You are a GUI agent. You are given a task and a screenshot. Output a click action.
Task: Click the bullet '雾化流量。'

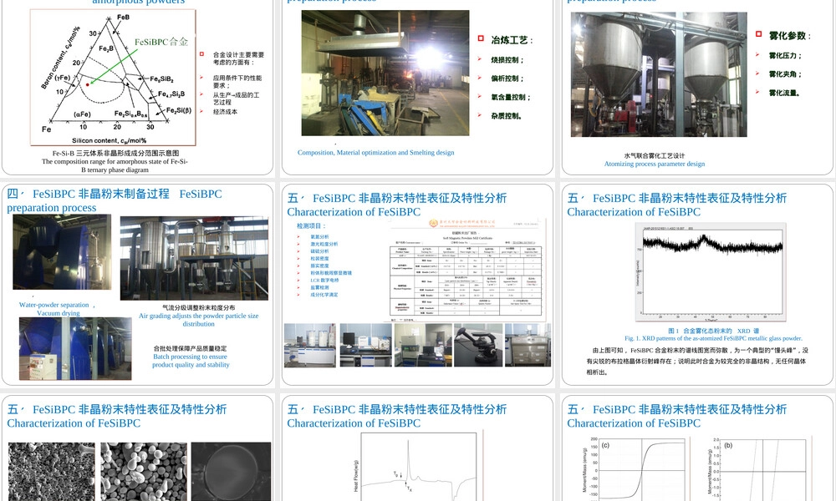pyautogui.click(x=784, y=93)
